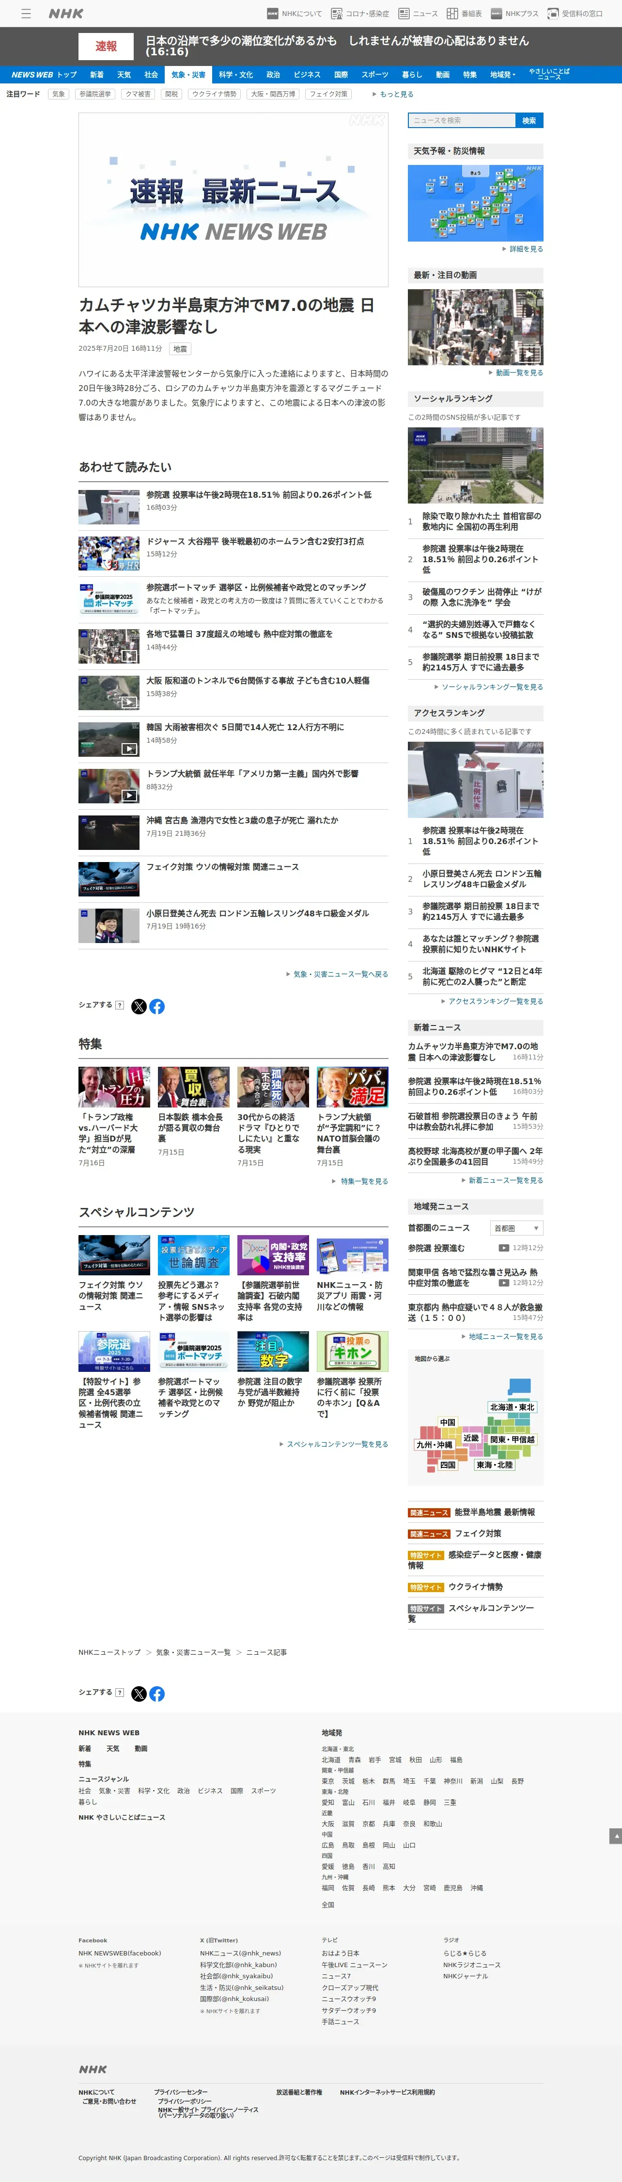The image size is (622, 2182).
Task: Click the scroll-to-top arrow button
Action: [x=615, y=1837]
